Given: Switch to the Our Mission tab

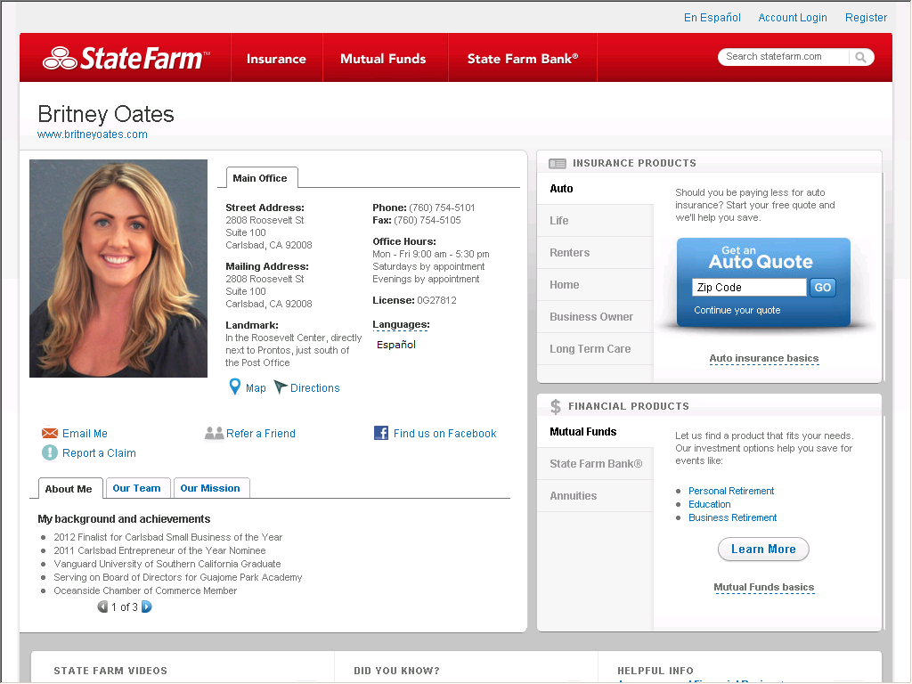Looking at the screenshot, I should coord(210,488).
